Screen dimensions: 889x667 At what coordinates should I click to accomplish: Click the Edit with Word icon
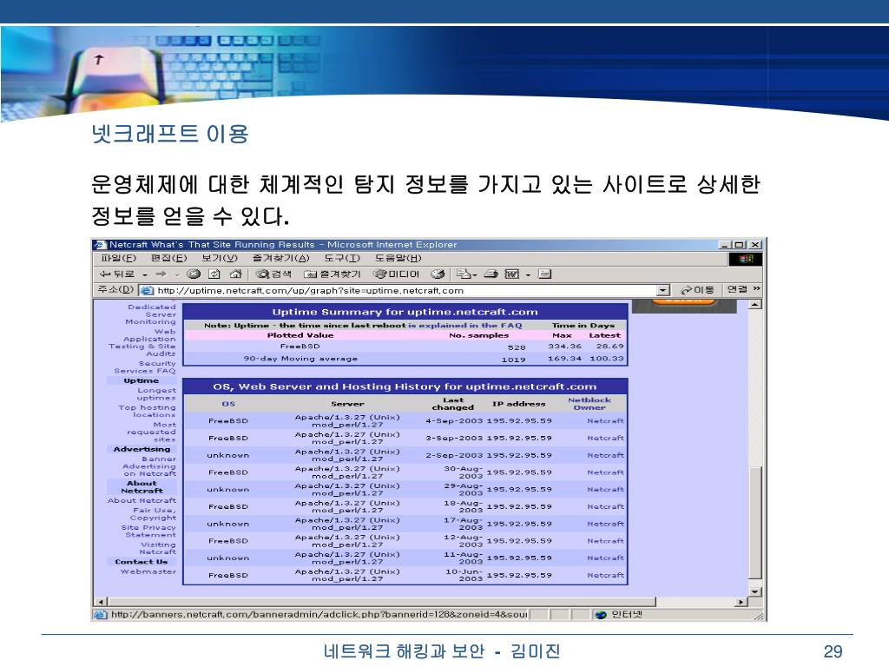pos(512,274)
